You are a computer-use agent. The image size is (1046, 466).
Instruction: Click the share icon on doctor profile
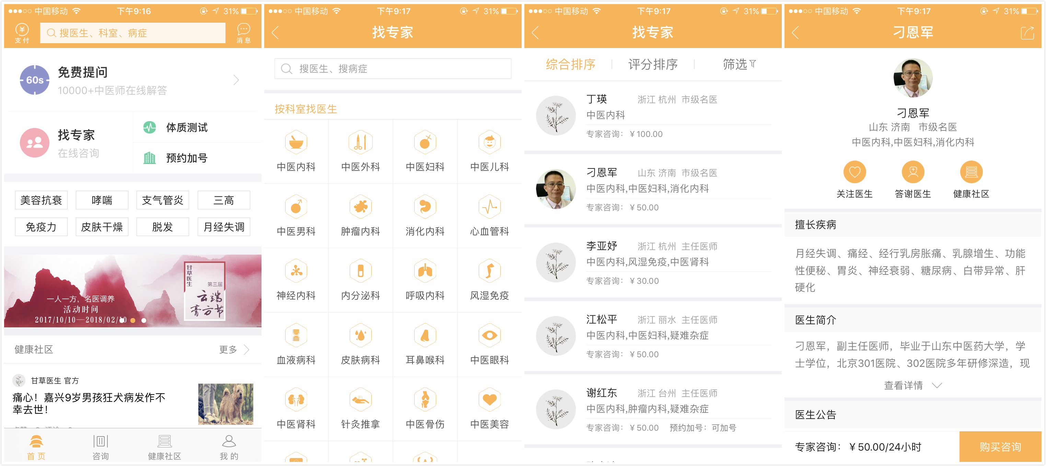pos(1027,33)
